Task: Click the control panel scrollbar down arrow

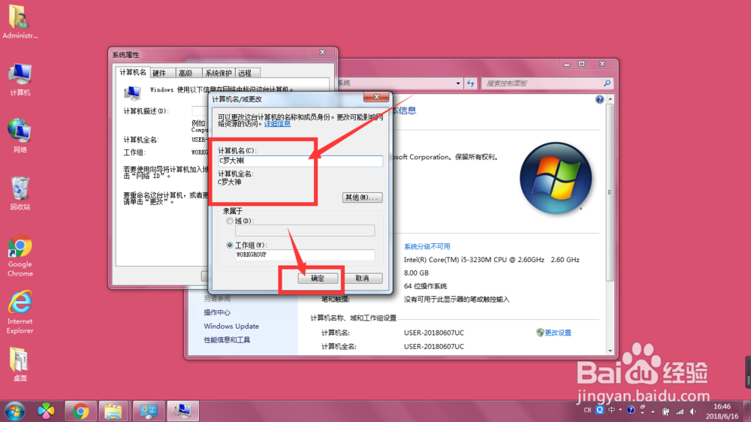Action: click(610, 351)
